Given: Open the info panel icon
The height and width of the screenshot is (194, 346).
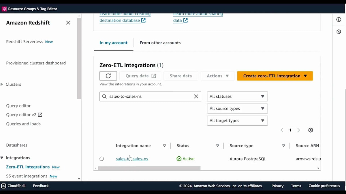Looking at the screenshot, I should click(x=339, y=20).
